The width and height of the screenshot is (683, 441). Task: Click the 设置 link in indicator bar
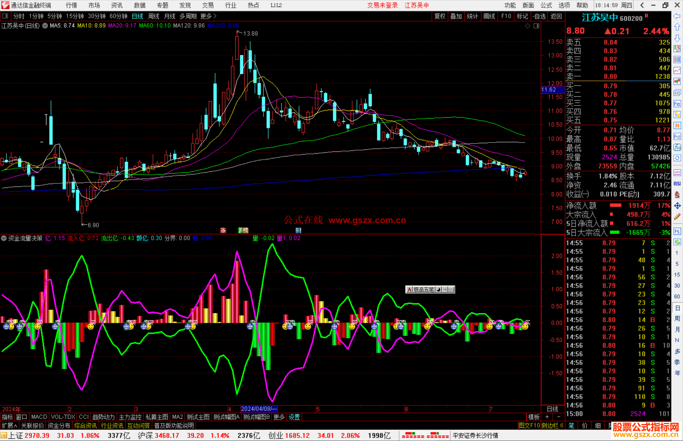click(294, 417)
